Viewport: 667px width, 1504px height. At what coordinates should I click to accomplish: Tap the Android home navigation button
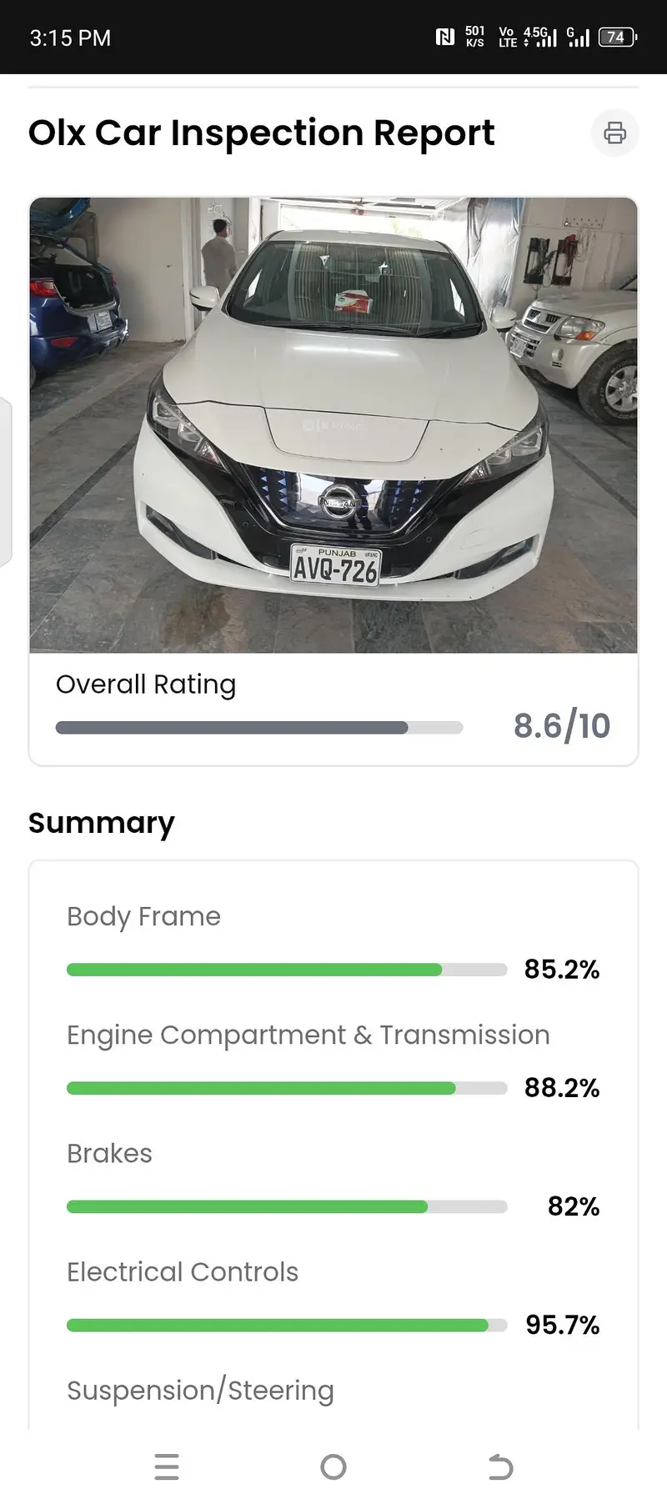333,1466
